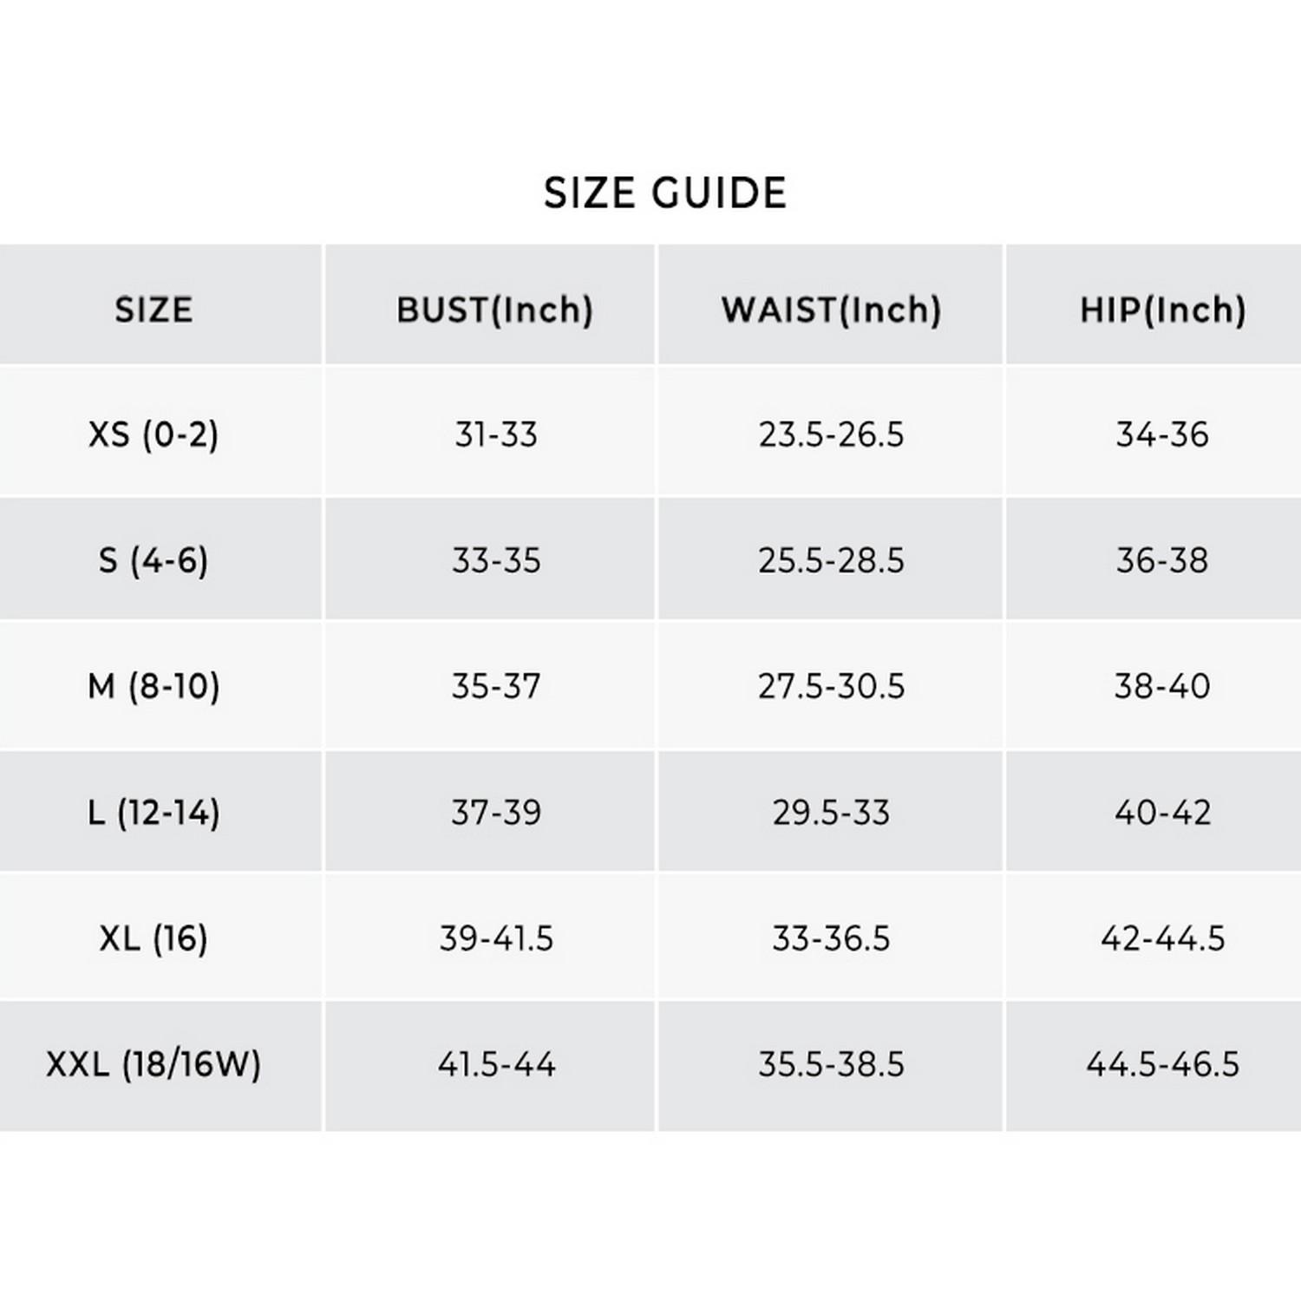Click the 31-33 bust measurement cell
Image resolution: width=1301 pixels, height=1301 pixels.
(x=495, y=434)
